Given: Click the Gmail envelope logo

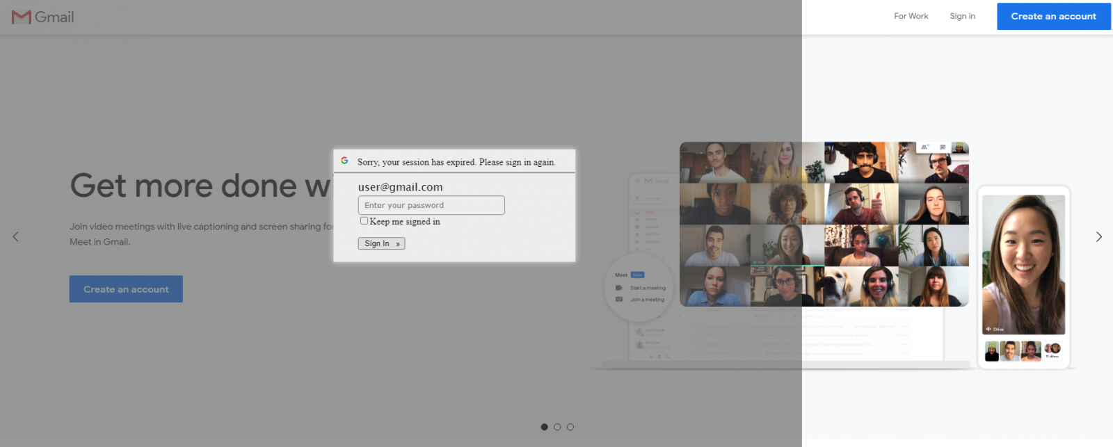Looking at the screenshot, I should [x=22, y=17].
